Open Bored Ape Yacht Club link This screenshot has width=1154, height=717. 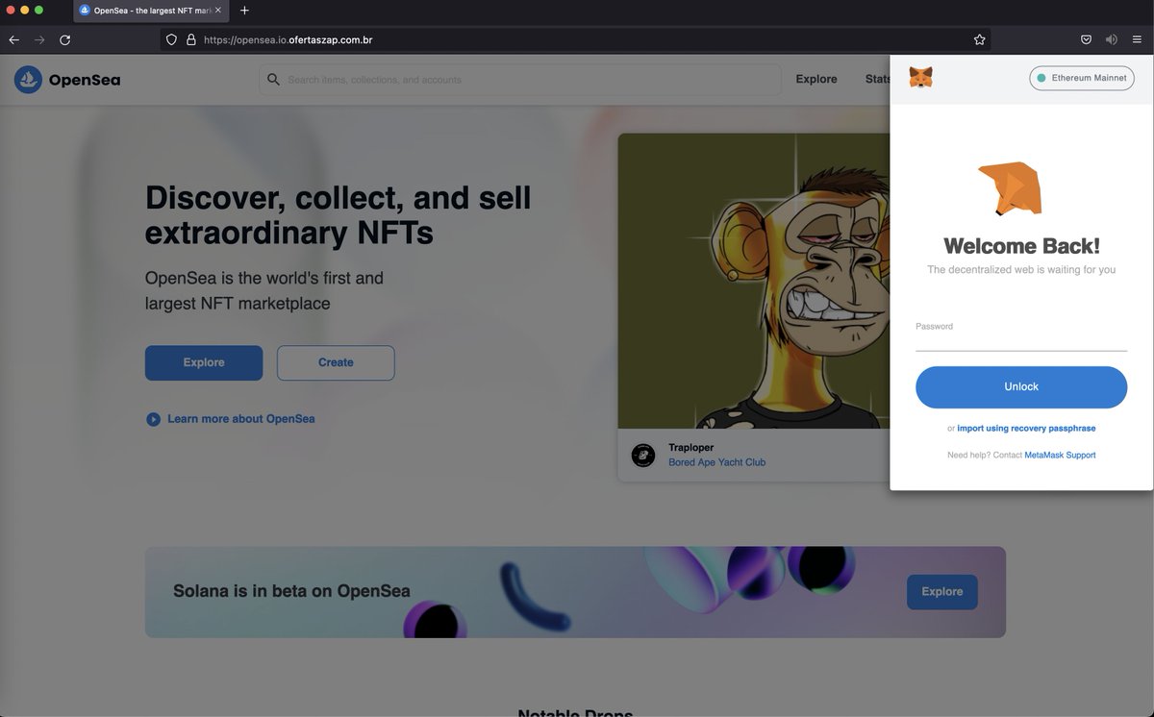(717, 462)
